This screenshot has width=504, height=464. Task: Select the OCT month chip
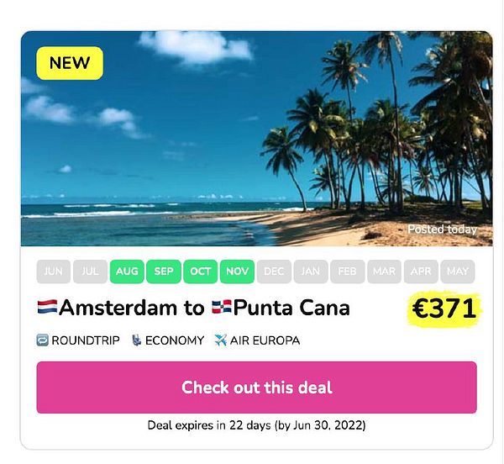point(200,272)
